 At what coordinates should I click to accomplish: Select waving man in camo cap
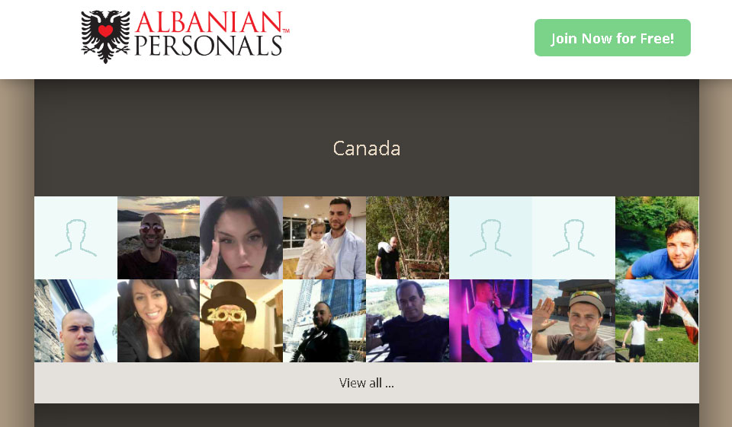573,320
